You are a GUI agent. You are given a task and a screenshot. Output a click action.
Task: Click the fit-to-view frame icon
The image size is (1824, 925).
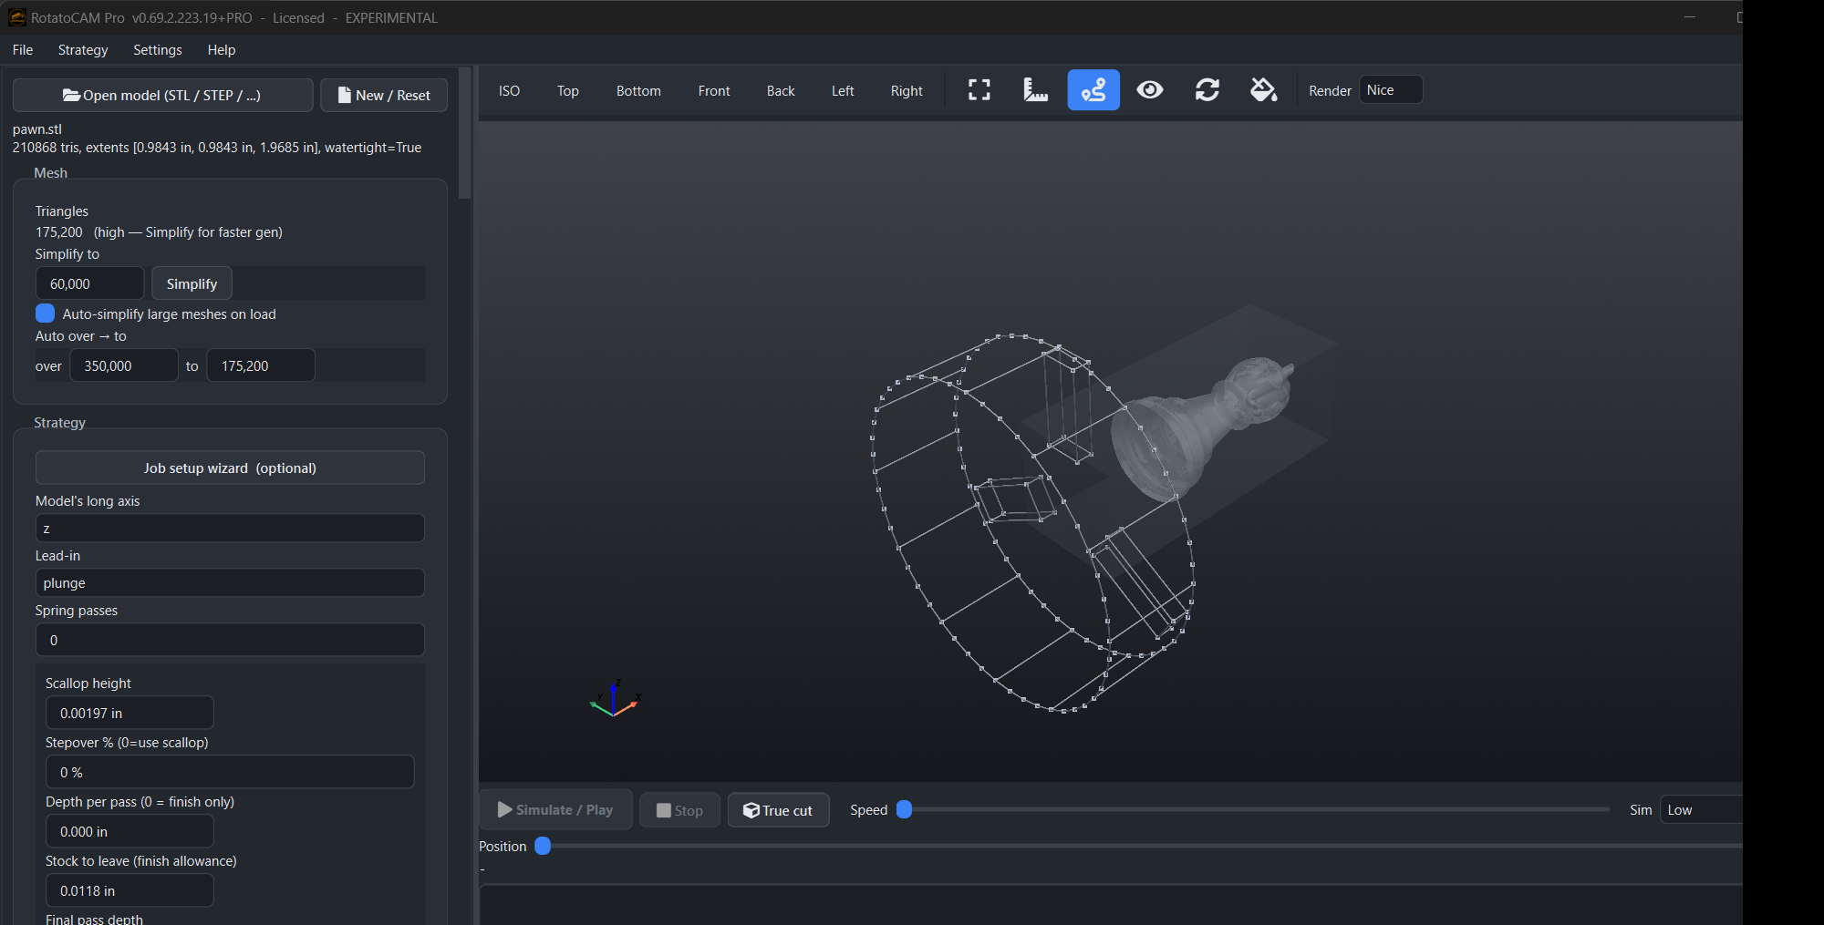979,90
